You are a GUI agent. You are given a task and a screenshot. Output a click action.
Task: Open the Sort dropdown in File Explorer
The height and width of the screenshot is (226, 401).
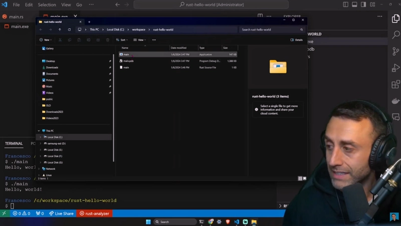click(122, 40)
